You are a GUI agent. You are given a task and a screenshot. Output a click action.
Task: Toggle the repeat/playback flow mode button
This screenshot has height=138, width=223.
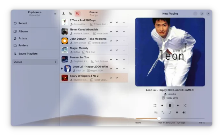pyautogui.click(x=155, y=105)
